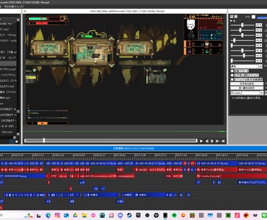This screenshot has height=220, width=267.
Task: Click the first icon at top-left of settings panel
Action: pyautogui.click(x=232, y=17)
